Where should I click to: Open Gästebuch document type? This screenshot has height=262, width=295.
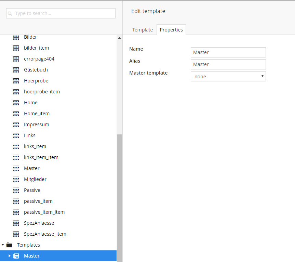tap(36, 70)
